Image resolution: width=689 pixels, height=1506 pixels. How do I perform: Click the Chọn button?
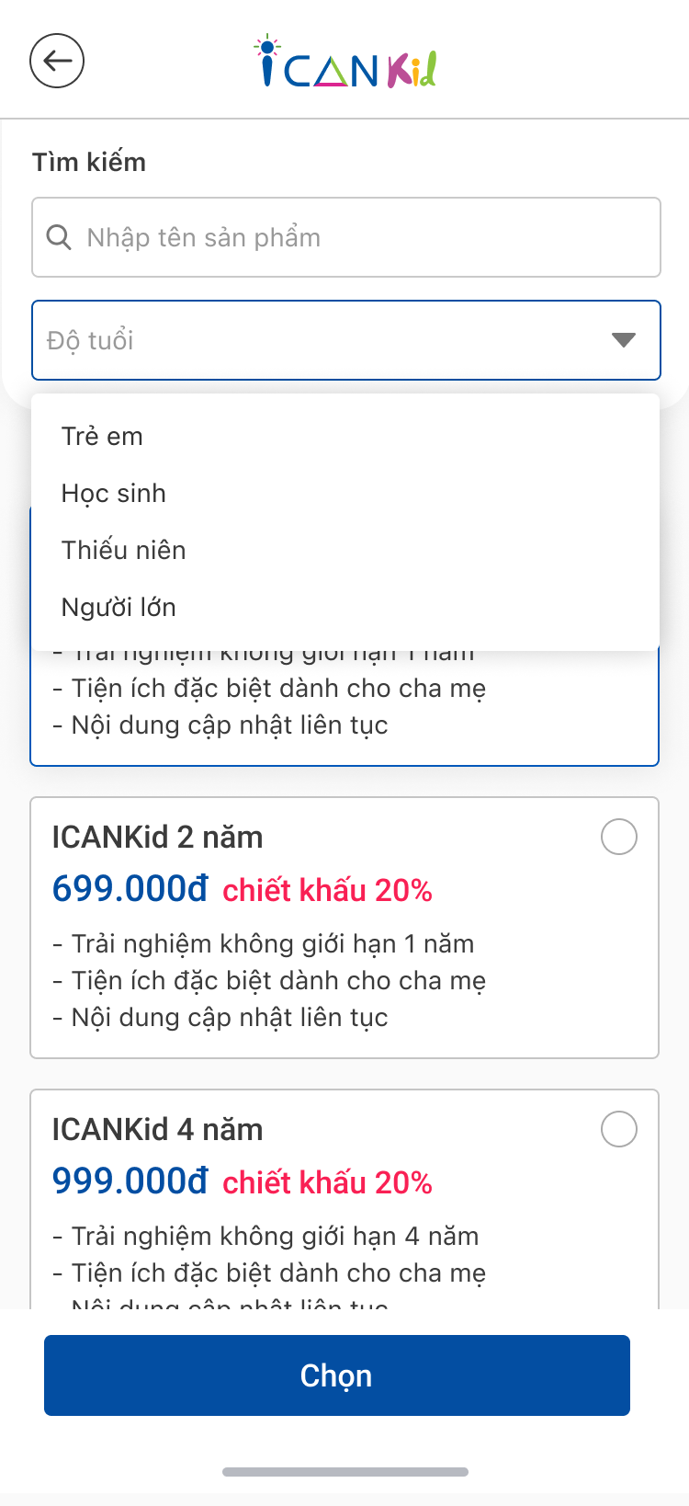click(x=337, y=1375)
